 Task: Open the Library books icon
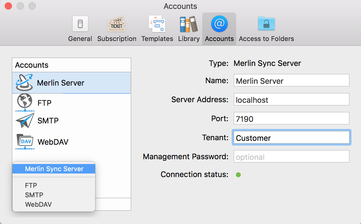[x=189, y=24]
